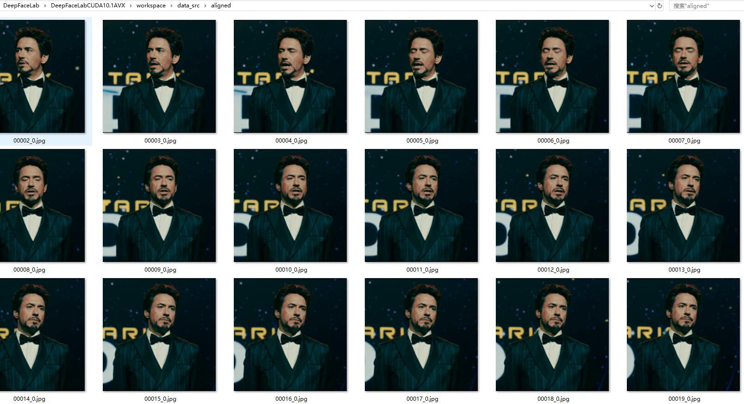Select the 00017_0.jpg thumbnail
The width and height of the screenshot is (744, 404).
421,335
